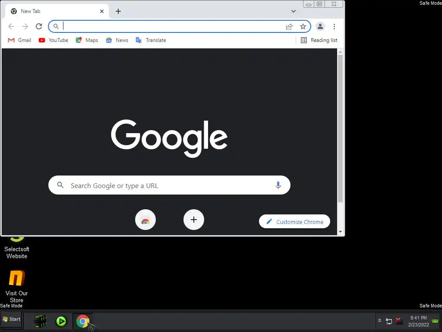Open the News bookmark
Viewport: 442px width, 332px height.
coord(117,40)
